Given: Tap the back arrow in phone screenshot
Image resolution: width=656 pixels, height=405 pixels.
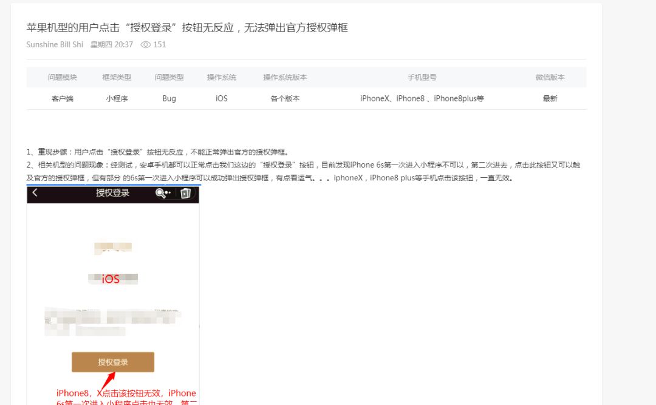Looking at the screenshot, I should [35, 192].
